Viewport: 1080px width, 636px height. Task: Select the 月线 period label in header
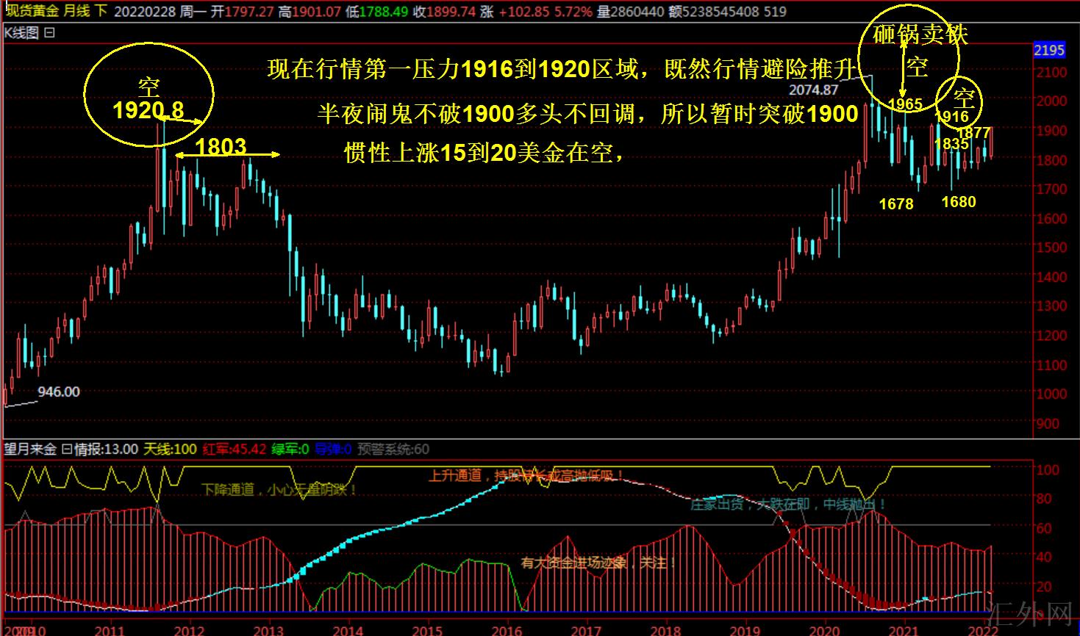tap(76, 11)
